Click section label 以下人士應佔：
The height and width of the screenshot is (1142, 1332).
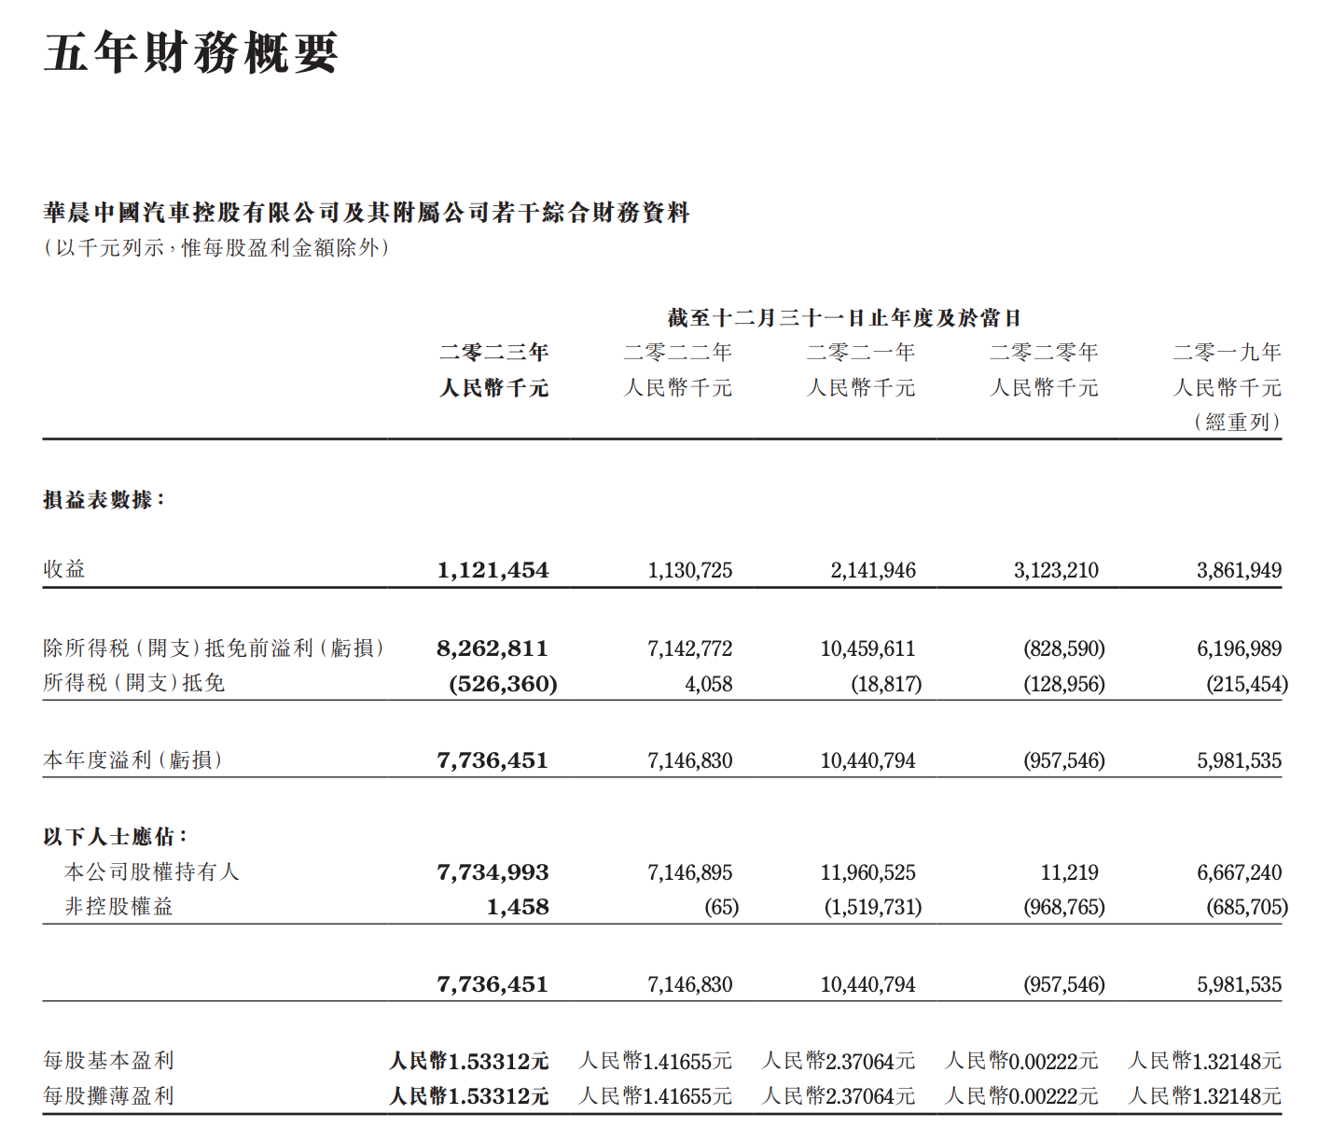point(117,836)
